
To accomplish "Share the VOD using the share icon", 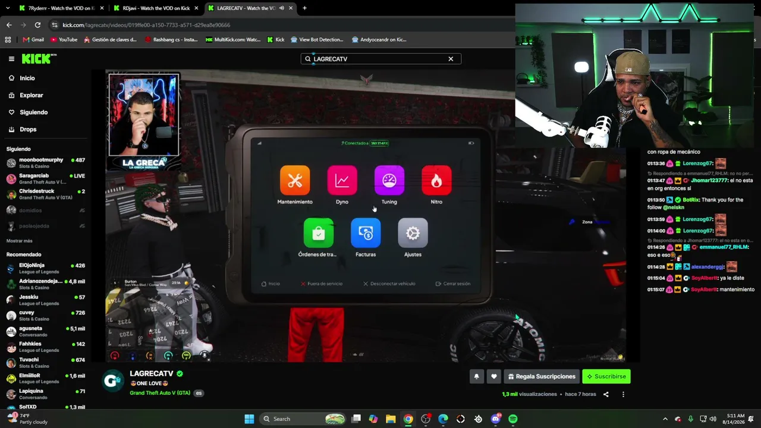I will [606, 394].
